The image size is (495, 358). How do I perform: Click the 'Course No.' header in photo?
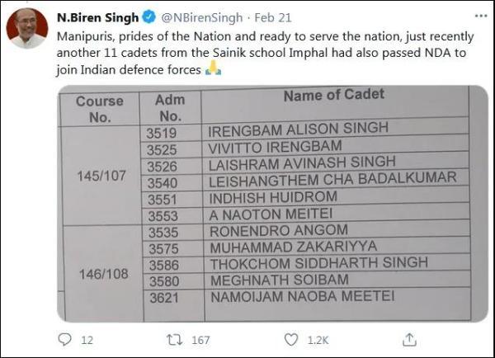(99, 108)
